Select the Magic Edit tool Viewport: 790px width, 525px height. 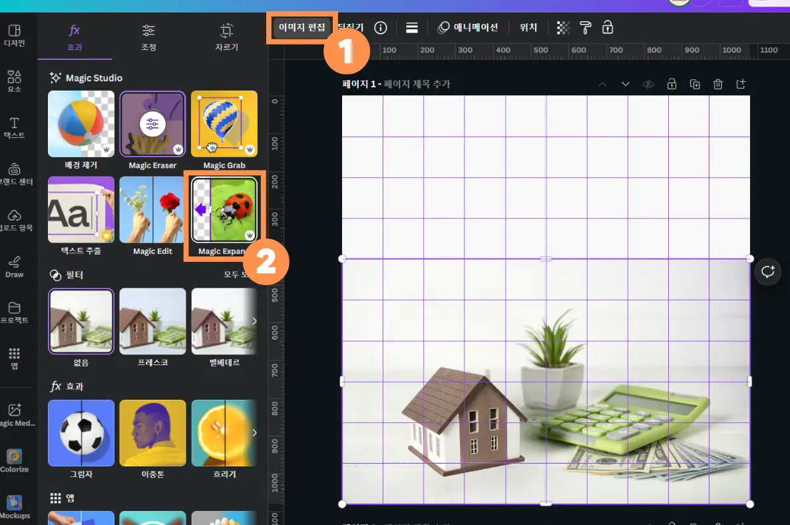(152, 210)
